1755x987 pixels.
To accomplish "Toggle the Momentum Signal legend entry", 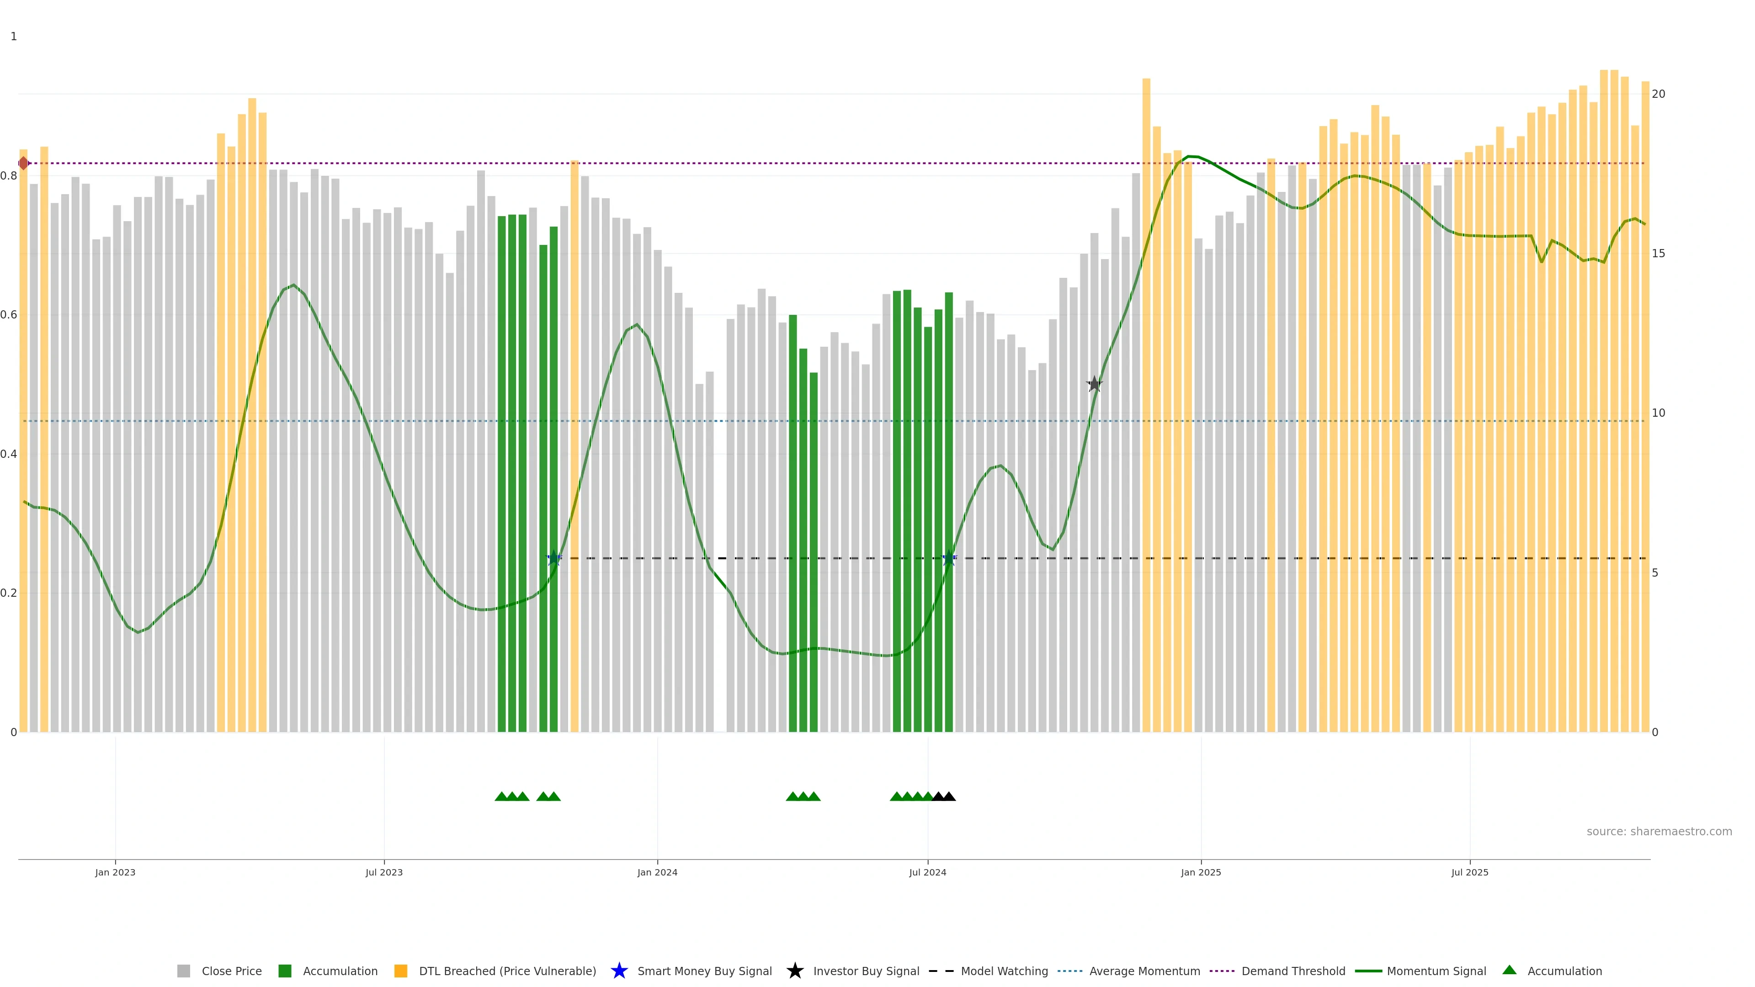I will point(1436,971).
